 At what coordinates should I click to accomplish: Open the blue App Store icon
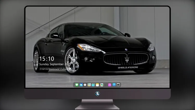(x=114, y=85)
